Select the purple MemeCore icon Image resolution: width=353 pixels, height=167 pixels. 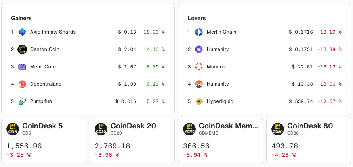tap(22, 67)
